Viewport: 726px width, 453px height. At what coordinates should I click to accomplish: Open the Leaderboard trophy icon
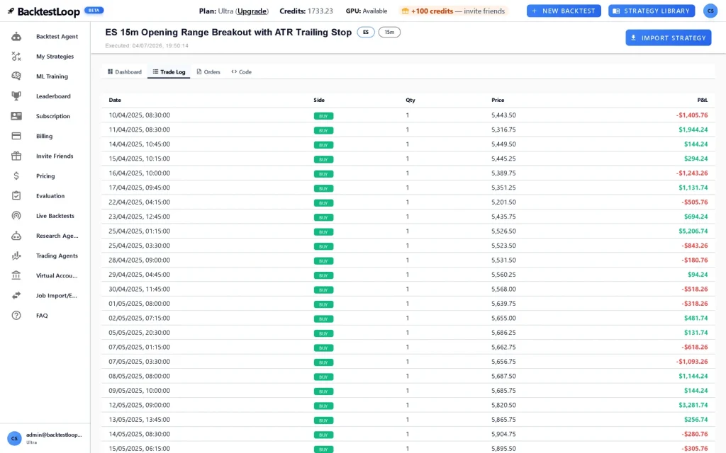[16, 96]
